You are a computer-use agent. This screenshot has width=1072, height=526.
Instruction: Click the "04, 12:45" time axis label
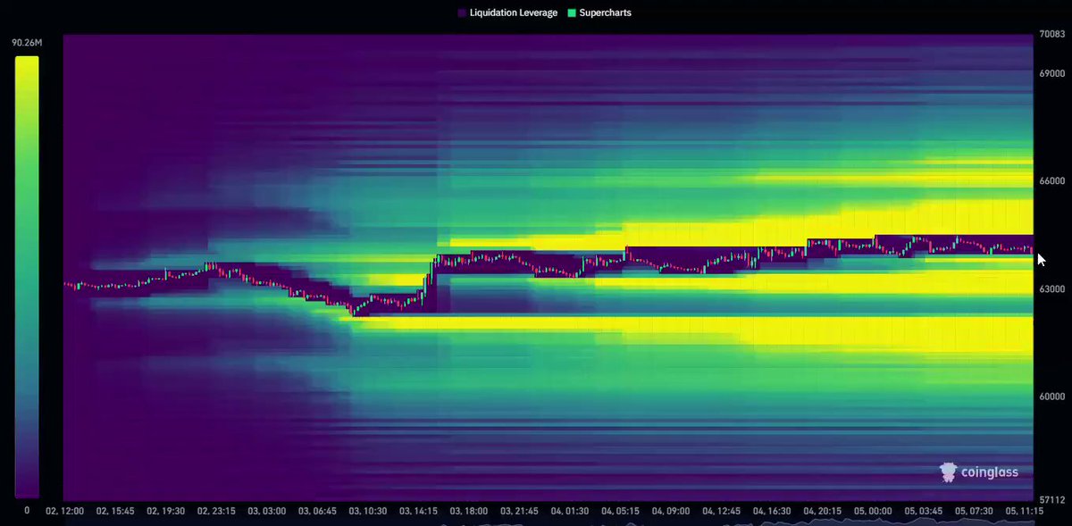click(x=722, y=512)
